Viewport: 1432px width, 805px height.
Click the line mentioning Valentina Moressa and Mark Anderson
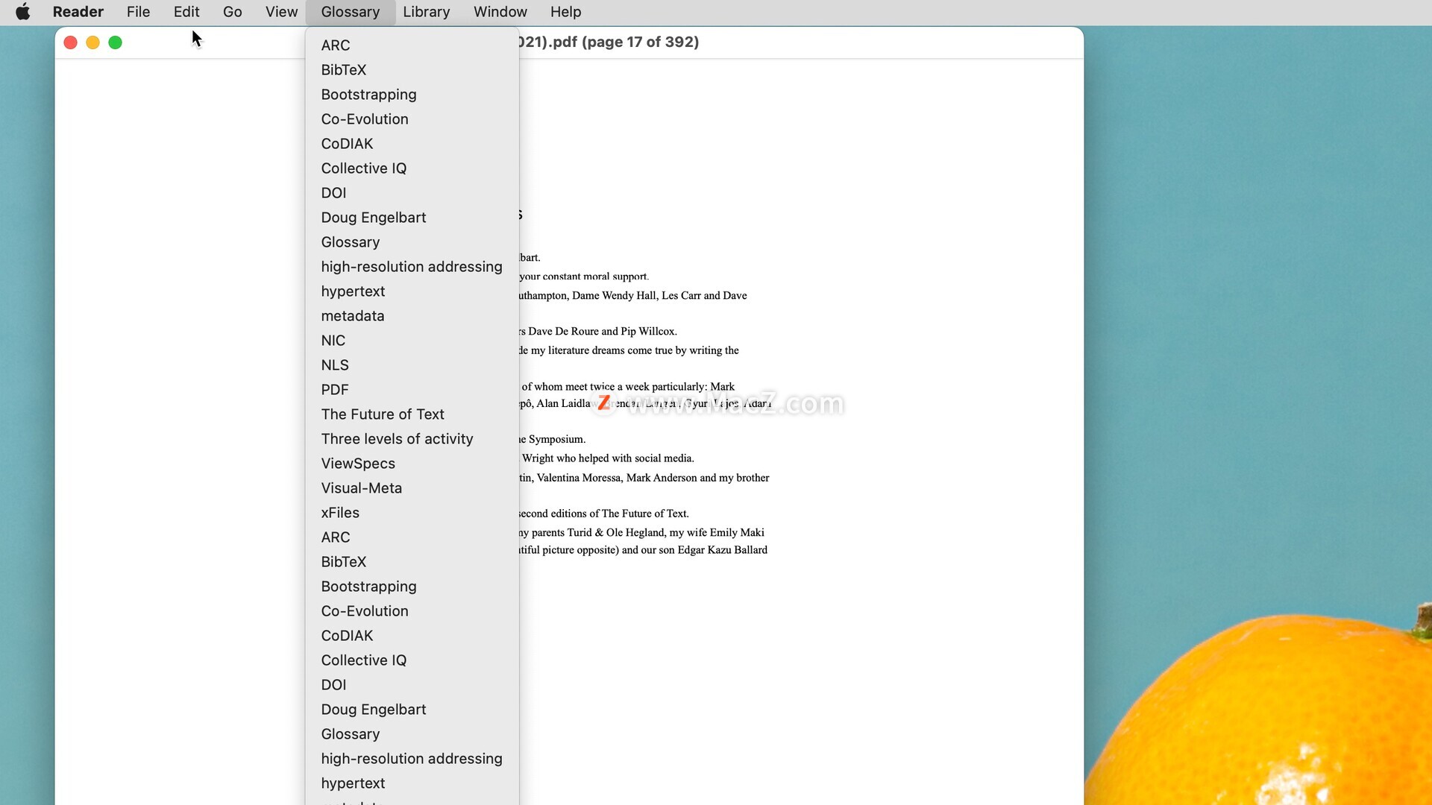[x=644, y=478]
